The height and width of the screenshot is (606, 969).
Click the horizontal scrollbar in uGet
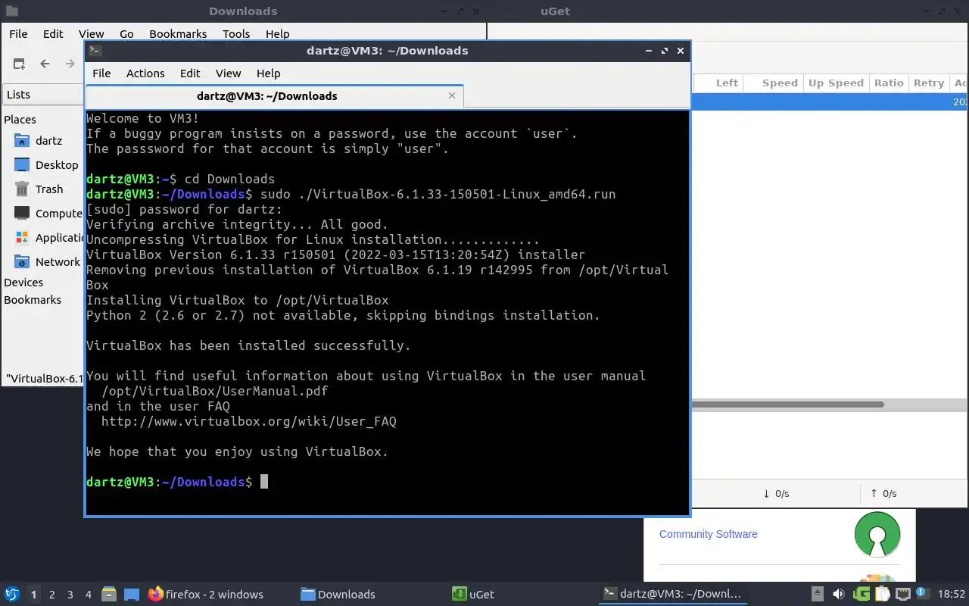coord(787,405)
